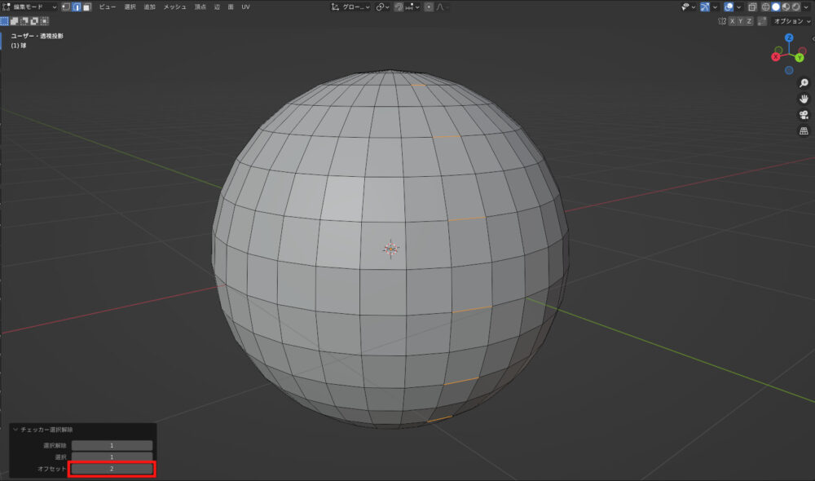Switch perspective/orthographic grid icon
The height and width of the screenshot is (481, 815).
pos(804,131)
